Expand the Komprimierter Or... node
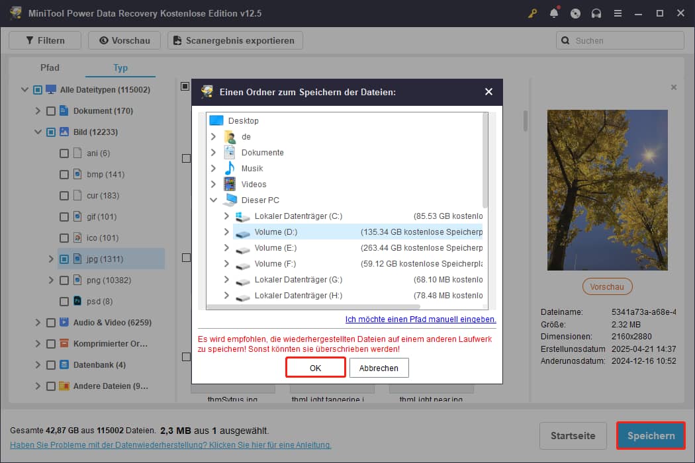Viewport: 695px width, 463px height. coord(38,343)
